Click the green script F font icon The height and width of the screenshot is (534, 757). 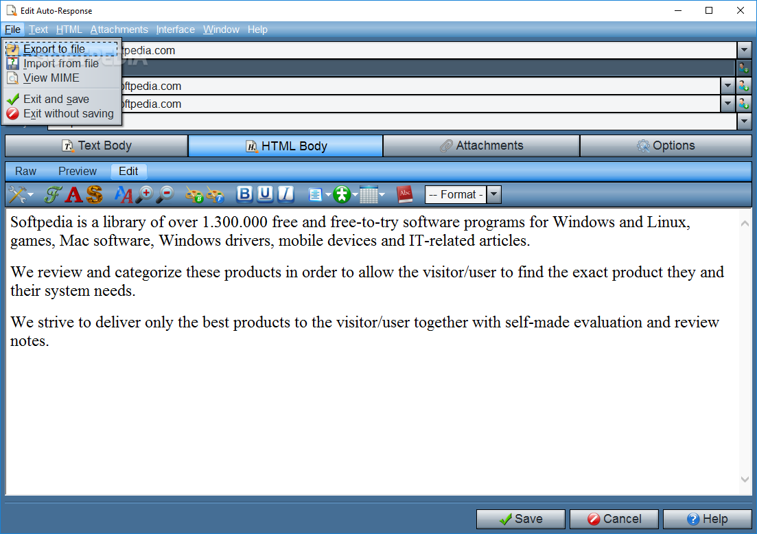53,194
